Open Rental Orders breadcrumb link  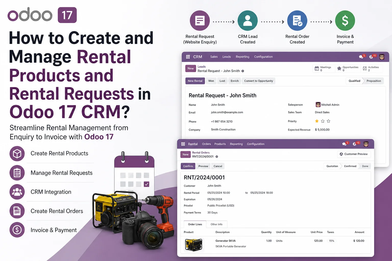(x=201, y=153)
